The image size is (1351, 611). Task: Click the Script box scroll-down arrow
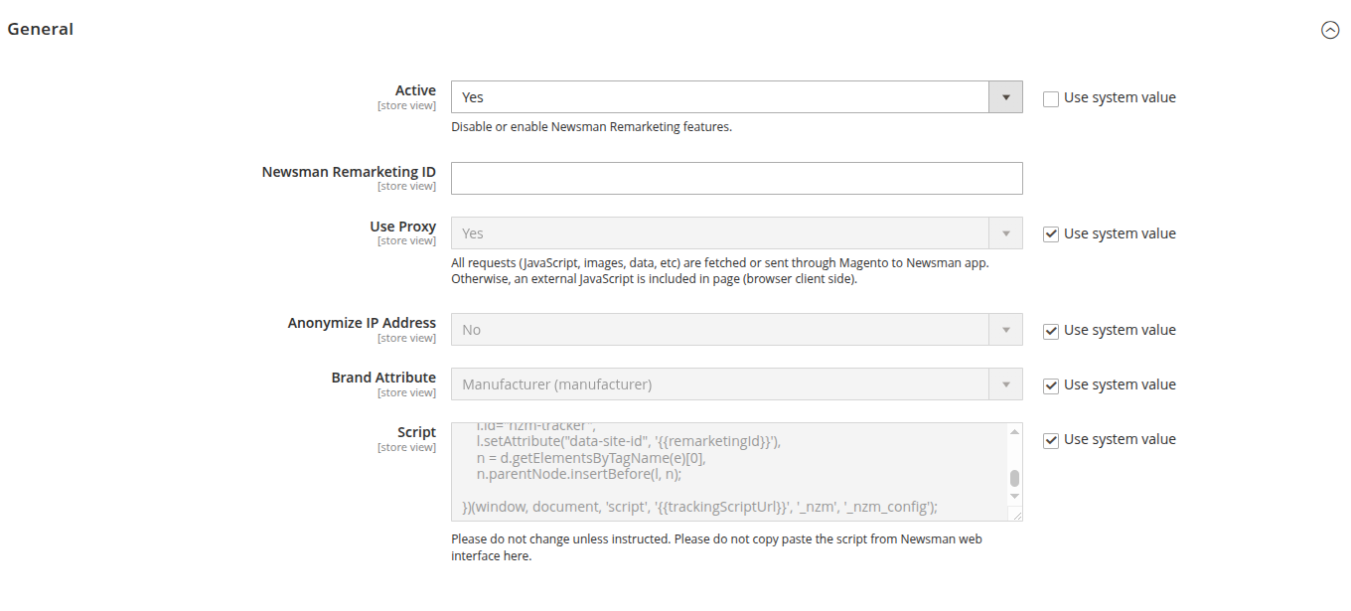click(1014, 496)
